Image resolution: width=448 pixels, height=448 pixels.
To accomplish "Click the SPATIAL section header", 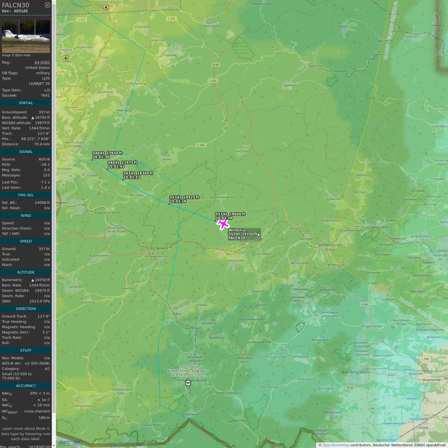I will coord(26,103).
